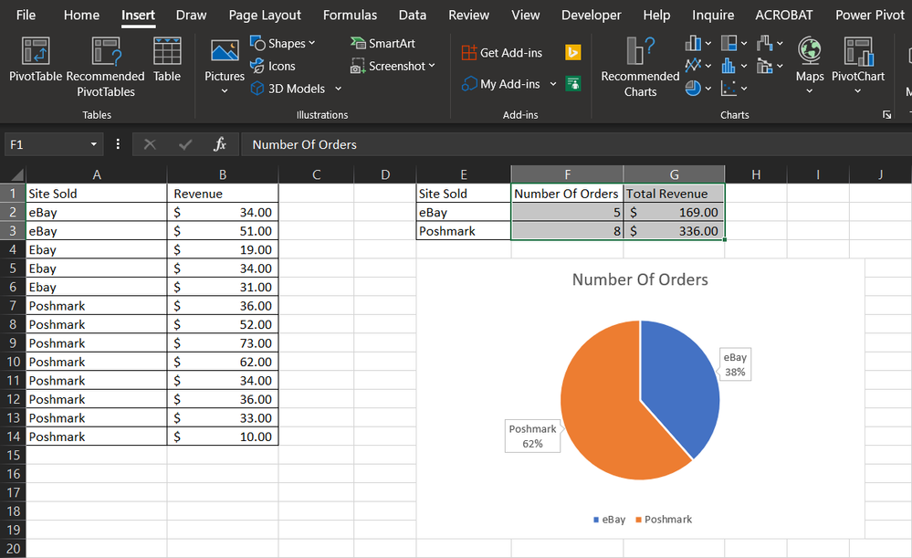
Task: Expand the Charts group dialog launcher
Action: pos(886,115)
